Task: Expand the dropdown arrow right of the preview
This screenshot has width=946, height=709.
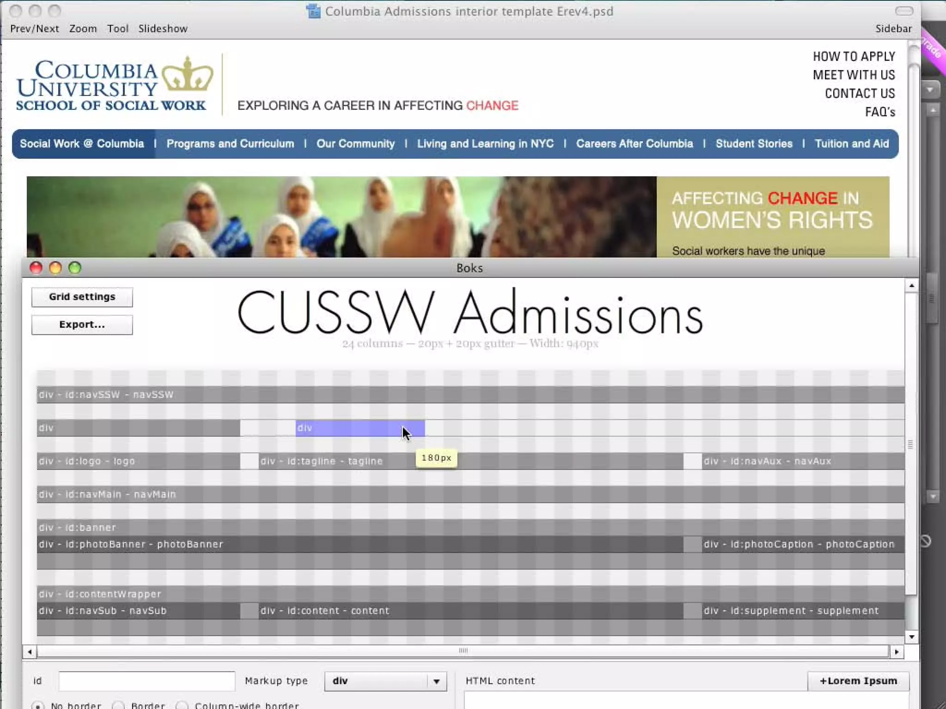Action: [930, 90]
